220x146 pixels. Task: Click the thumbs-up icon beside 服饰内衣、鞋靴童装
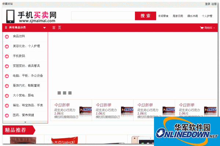(x=7, y=86)
